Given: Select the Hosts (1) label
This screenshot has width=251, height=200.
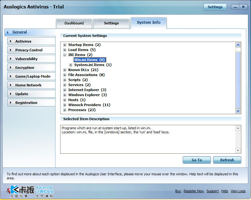Looking at the screenshot, I should [x=77, y=100].
